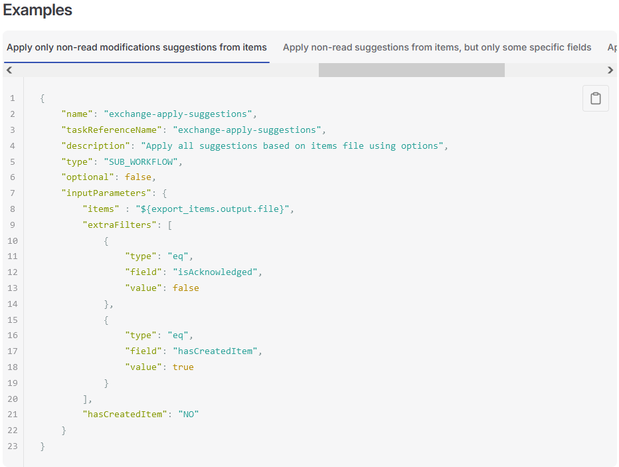The height and width of the screenshot is (467, 619).
Task: Click the "Examples" page heading
Action: click(x=37, y=11)
